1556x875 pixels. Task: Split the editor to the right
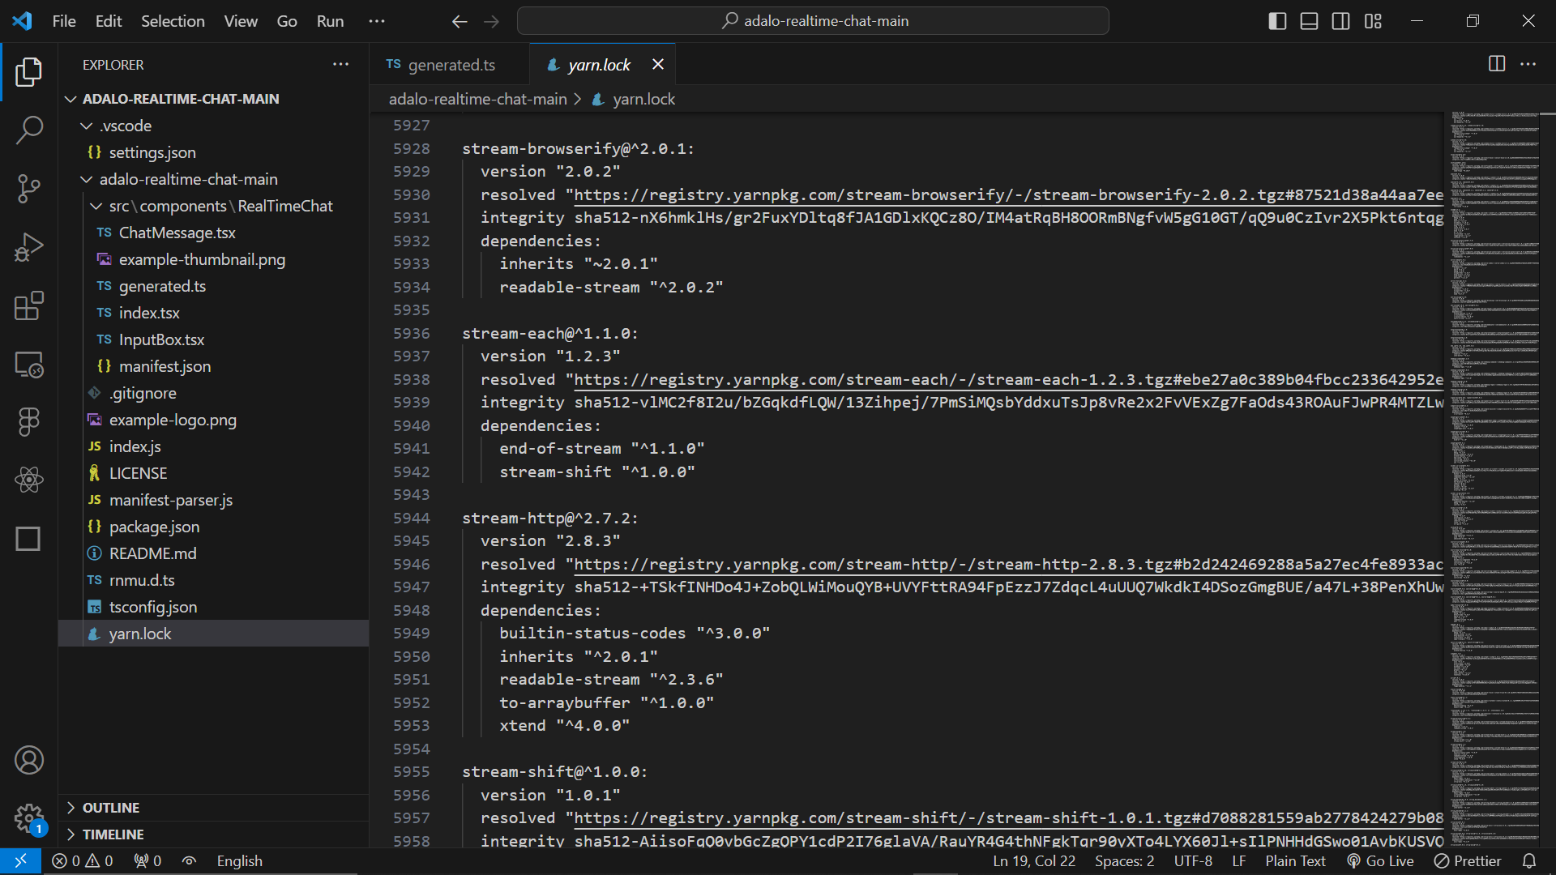pyautogui.click(x=1496, y=64)
